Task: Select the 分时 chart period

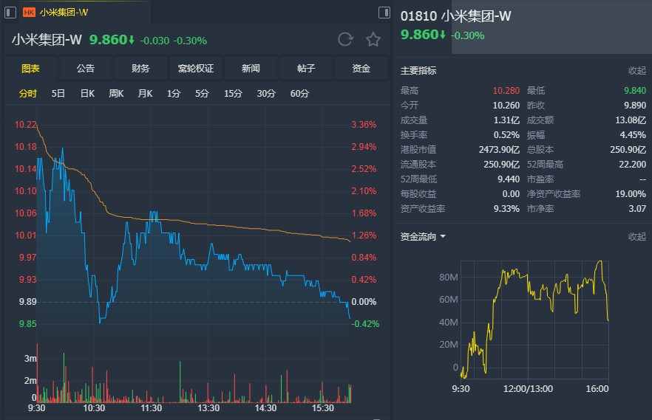Action: coord(28,94)
